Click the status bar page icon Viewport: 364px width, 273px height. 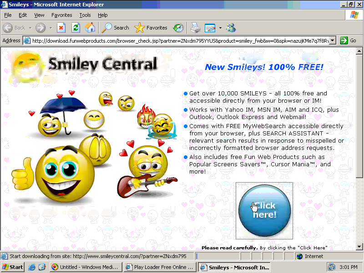pyautogui.click(x=4, y=256)
